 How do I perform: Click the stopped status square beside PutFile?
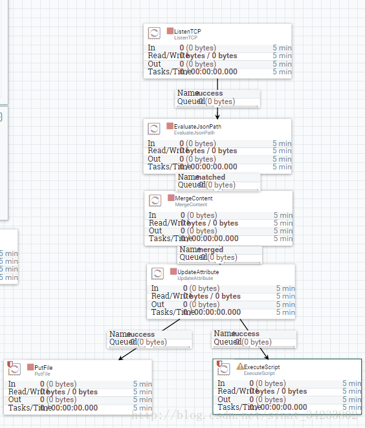pyautogui.click(x=30, y=367)
